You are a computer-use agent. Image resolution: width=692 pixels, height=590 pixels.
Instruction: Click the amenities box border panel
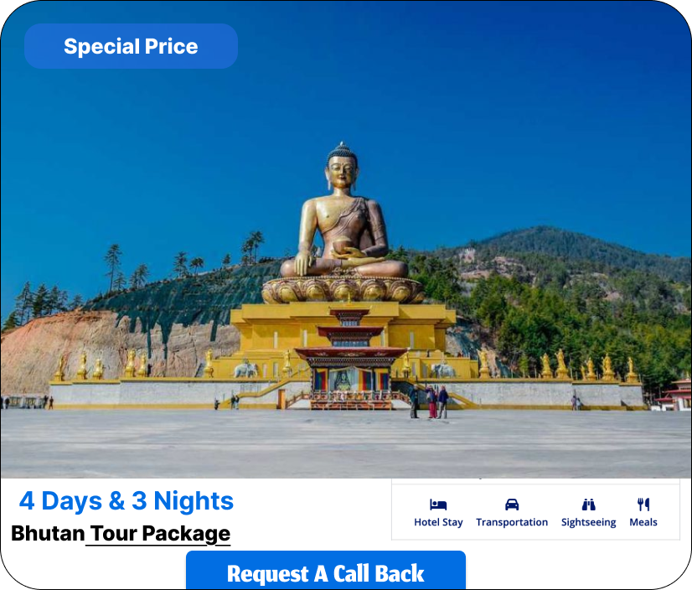[536, 512]
